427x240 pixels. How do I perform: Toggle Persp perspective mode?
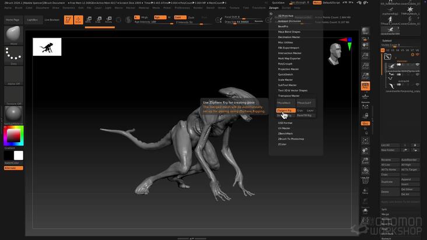[365, 86]
